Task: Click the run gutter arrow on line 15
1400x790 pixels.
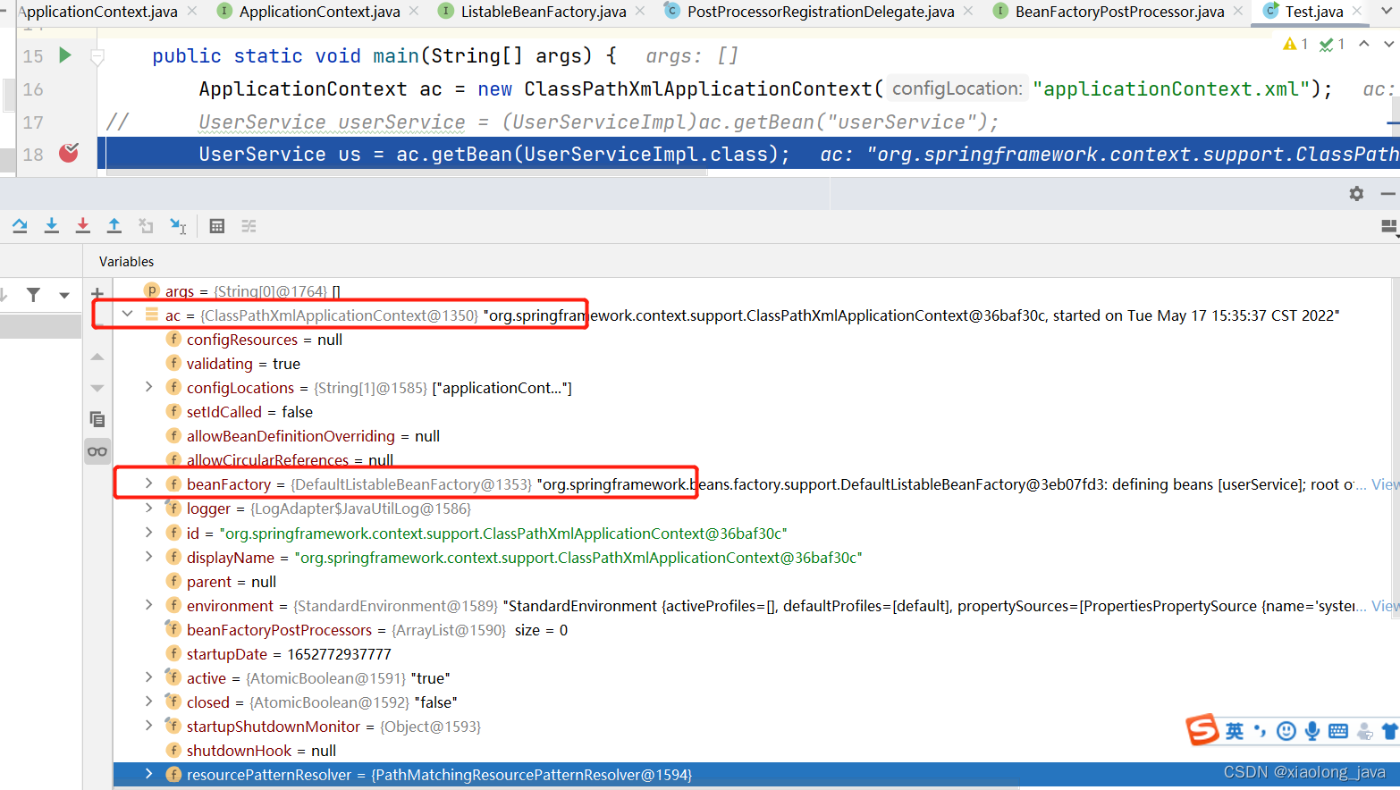Action: [64, 55]
